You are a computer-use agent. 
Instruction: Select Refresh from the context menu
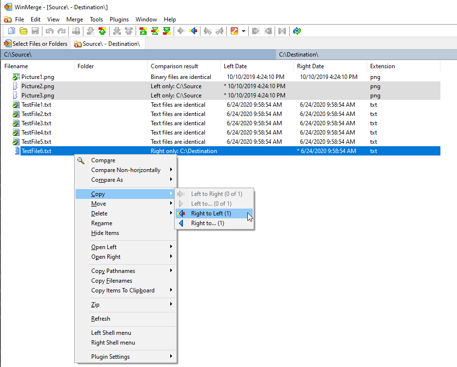[100, 319]
